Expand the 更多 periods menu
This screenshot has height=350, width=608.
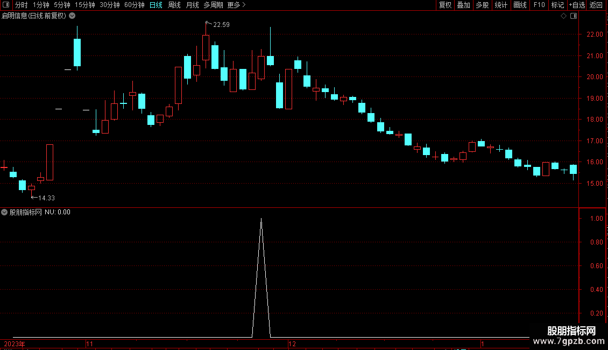point(237,5)
